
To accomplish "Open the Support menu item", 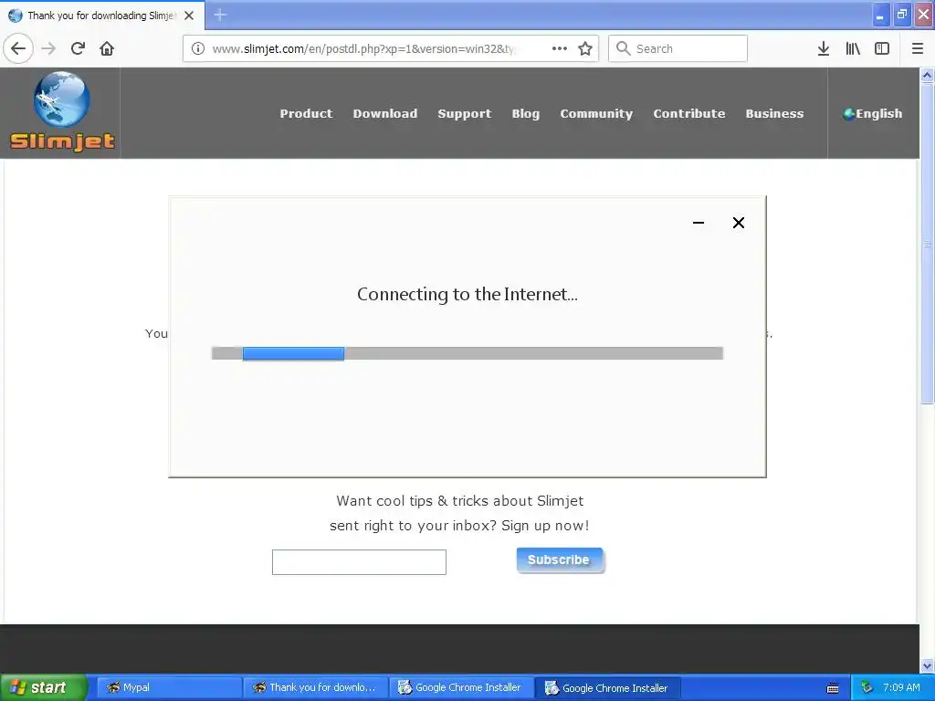I will (x=465, y=113).
